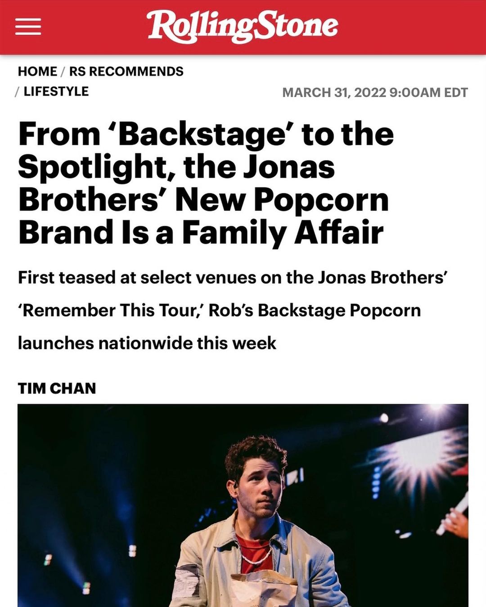Open the RS RECOMMENDS section
The image size is (486, 607).
click(x=126, y=71)
